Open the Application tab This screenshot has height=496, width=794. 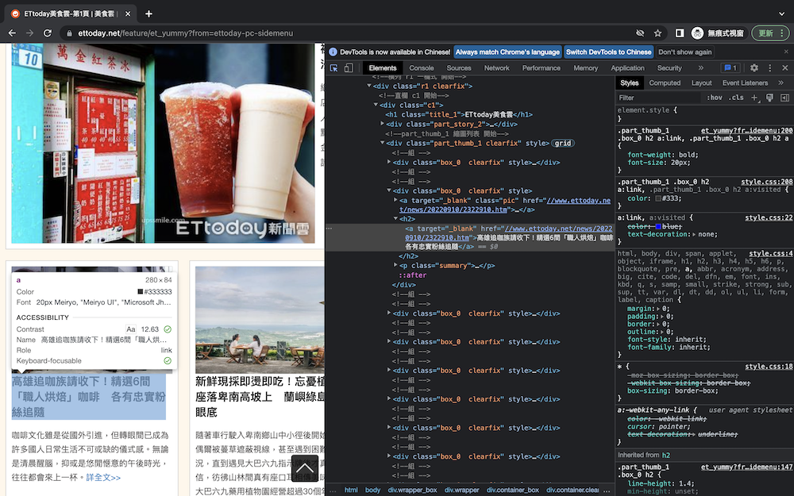(627, 67)
